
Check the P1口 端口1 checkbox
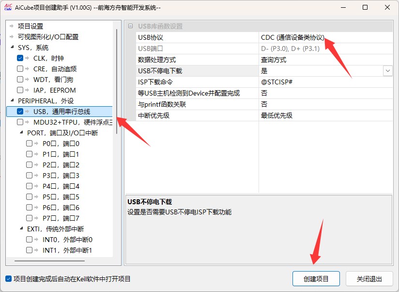29,154
